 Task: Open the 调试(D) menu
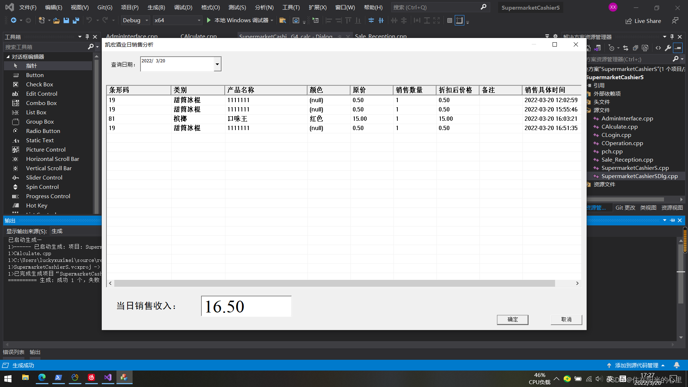coord(183,7)
